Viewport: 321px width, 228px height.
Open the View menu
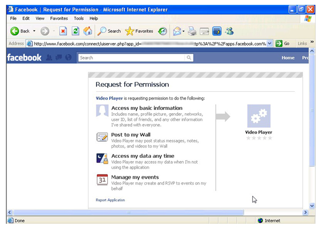(40, 18)
